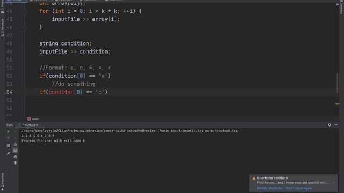The width and height of the screenshot is (344, 193).
Task: Click the Down the stack trace arrow
Action: tap(15, 138)
